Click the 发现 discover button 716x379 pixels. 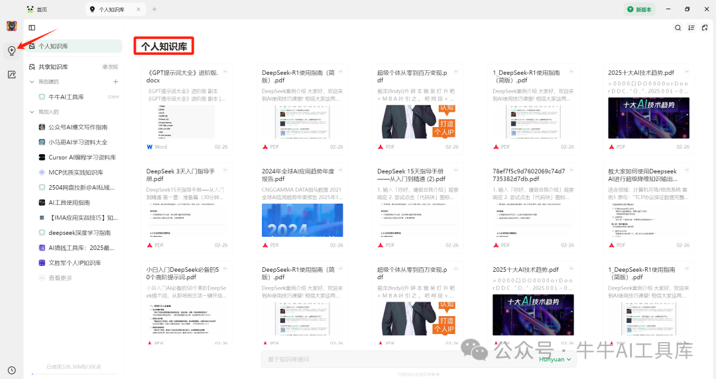(x=110, y=67)
